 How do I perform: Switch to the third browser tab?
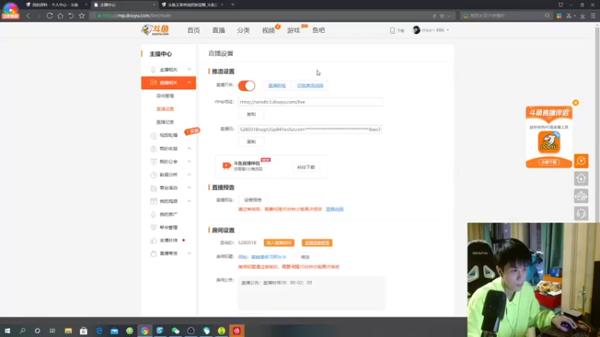pyautogui.click(x=193, y=4)
